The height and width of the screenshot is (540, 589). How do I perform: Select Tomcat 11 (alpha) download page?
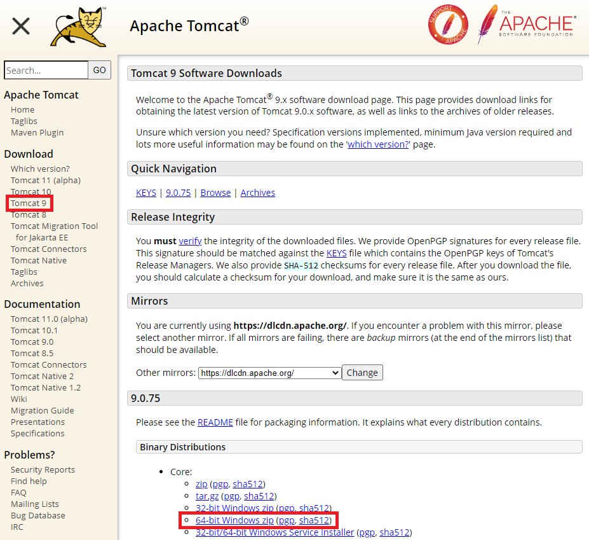pos(46,180)
